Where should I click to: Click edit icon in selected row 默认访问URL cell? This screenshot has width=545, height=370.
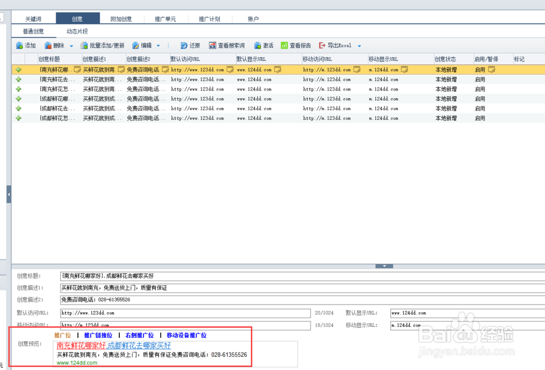click(230, 70)
